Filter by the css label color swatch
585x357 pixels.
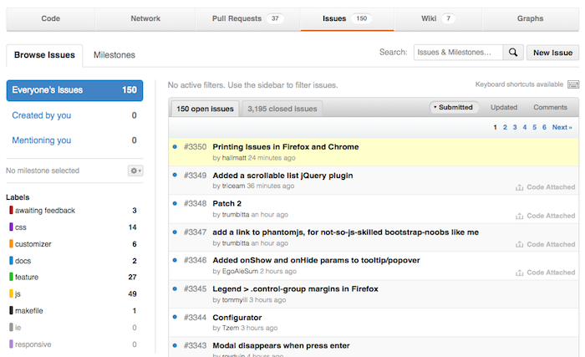(11, 227)
